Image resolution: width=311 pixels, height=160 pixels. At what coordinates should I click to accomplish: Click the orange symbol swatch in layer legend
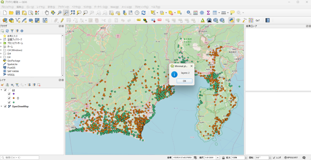point(13,98)
